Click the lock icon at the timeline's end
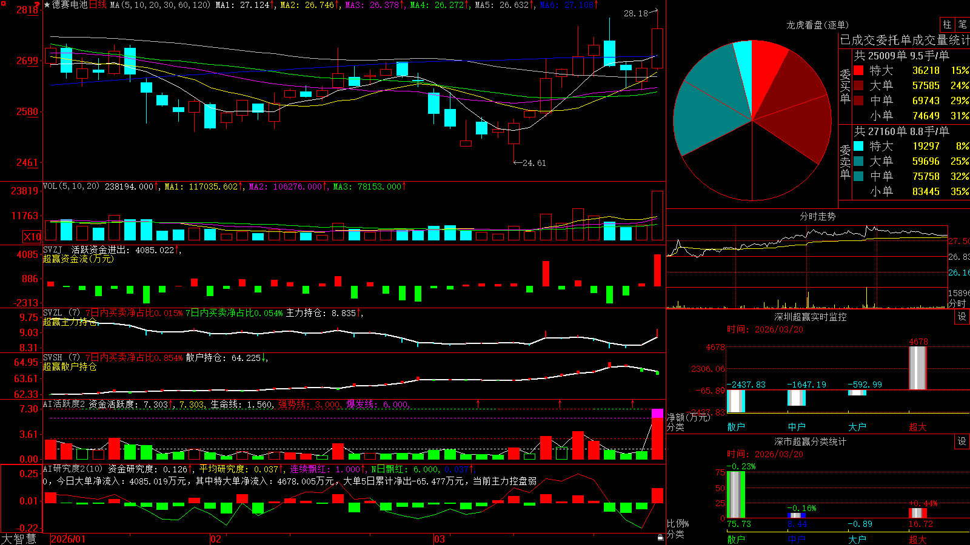 click(x=661, y=538)
